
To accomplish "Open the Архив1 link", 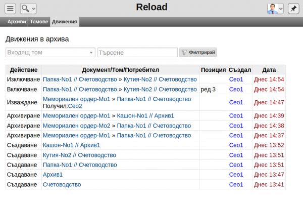I will pyautogui.click(x=53, y=175).
